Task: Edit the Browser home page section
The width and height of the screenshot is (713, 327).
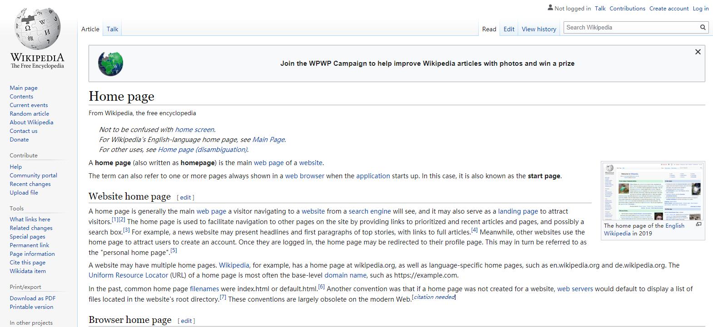Action: point(186,321)
